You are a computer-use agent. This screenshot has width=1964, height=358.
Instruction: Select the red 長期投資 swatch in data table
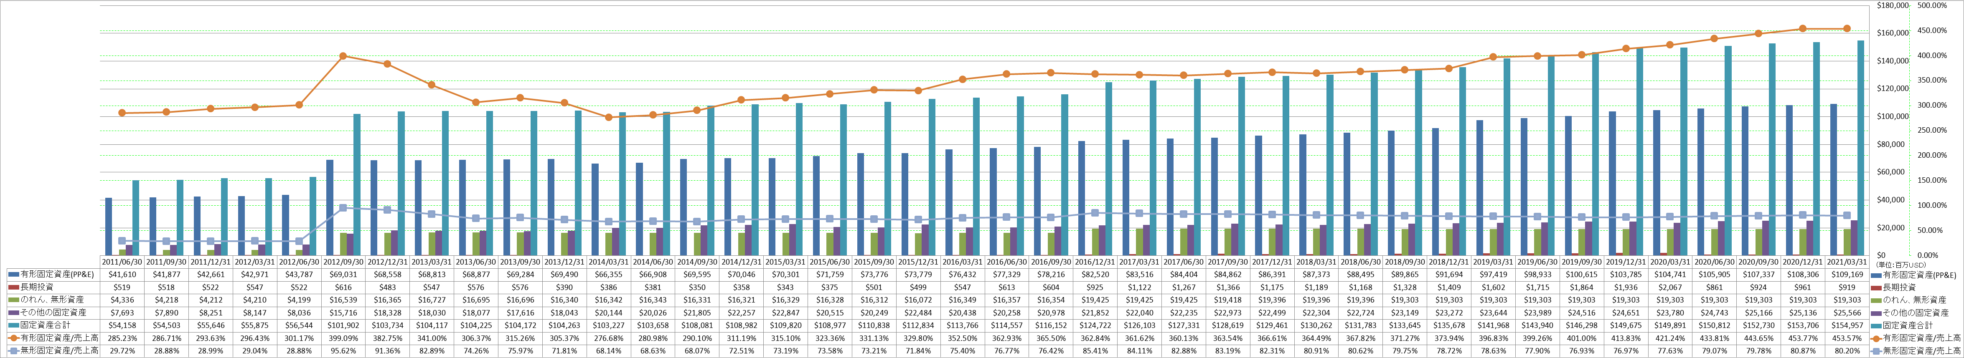pos(13,287)
